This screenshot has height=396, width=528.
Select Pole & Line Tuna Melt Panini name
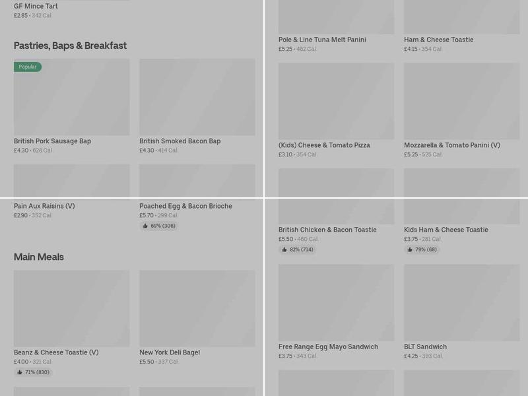322,40
